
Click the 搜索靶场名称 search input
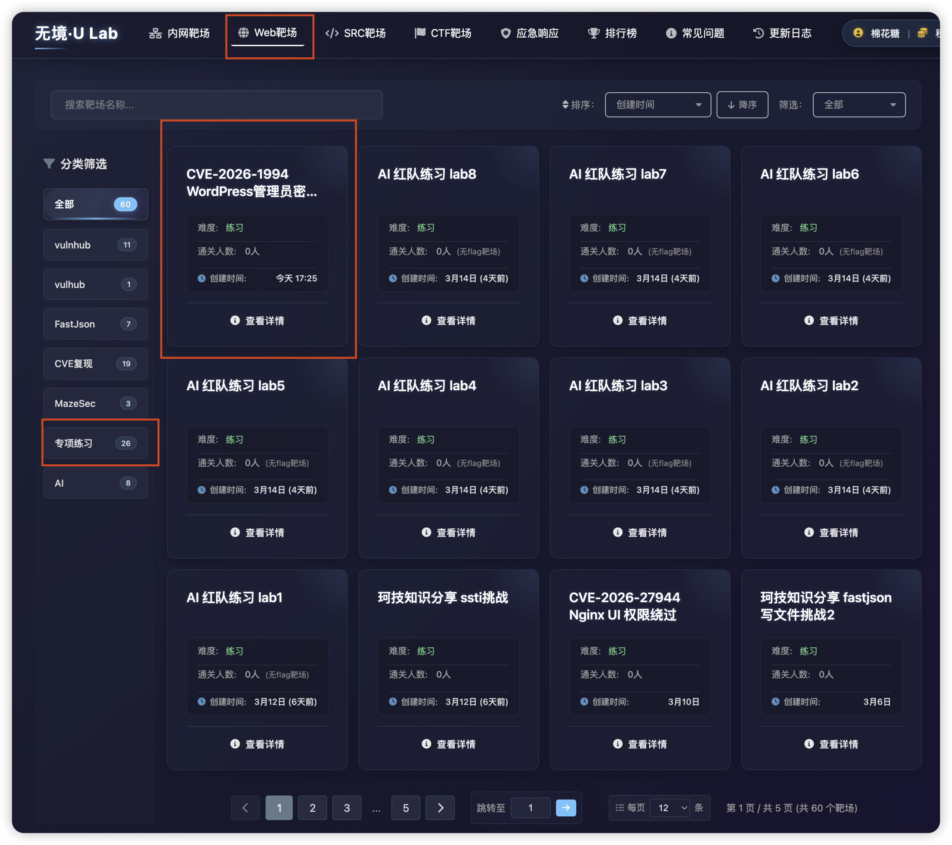216,105
